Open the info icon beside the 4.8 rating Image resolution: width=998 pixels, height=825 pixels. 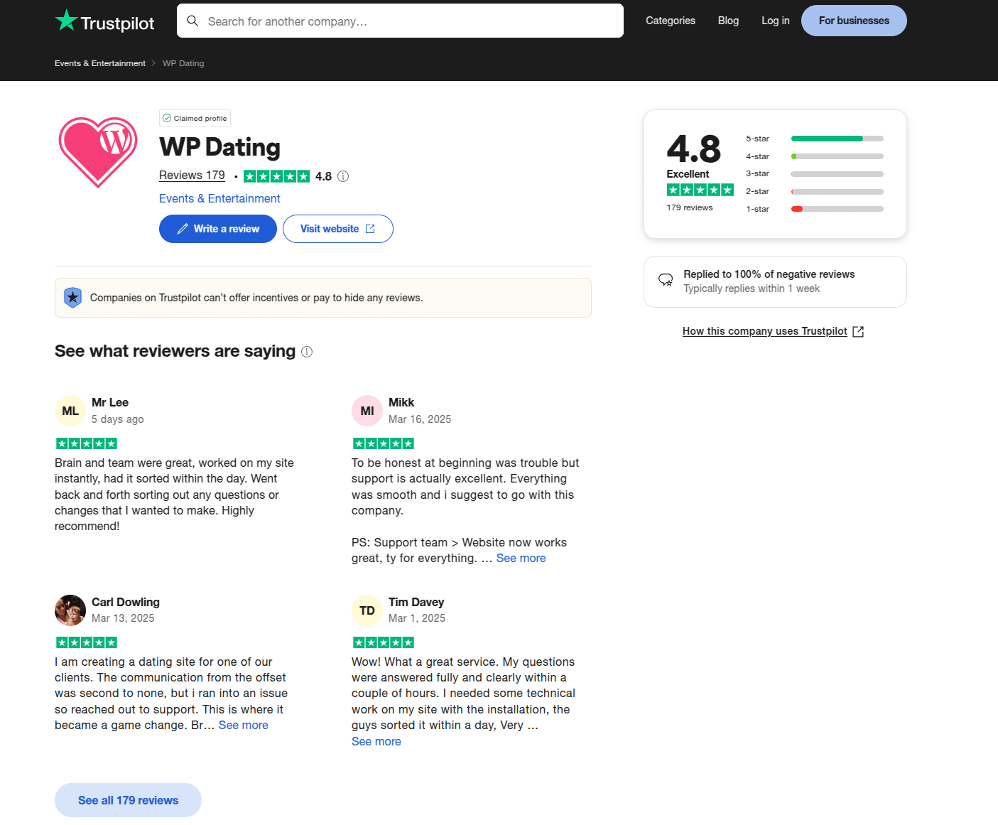click(x=343, y=176)
